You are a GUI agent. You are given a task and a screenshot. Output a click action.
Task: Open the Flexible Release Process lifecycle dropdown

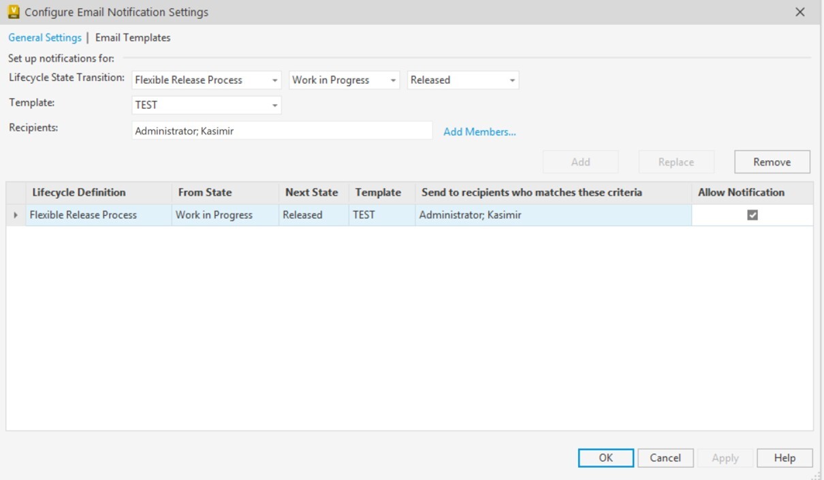pyautogui.click(x=206, y=80)
